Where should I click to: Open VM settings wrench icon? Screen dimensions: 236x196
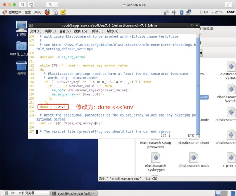pyautogui.click(x=50, y=5)
